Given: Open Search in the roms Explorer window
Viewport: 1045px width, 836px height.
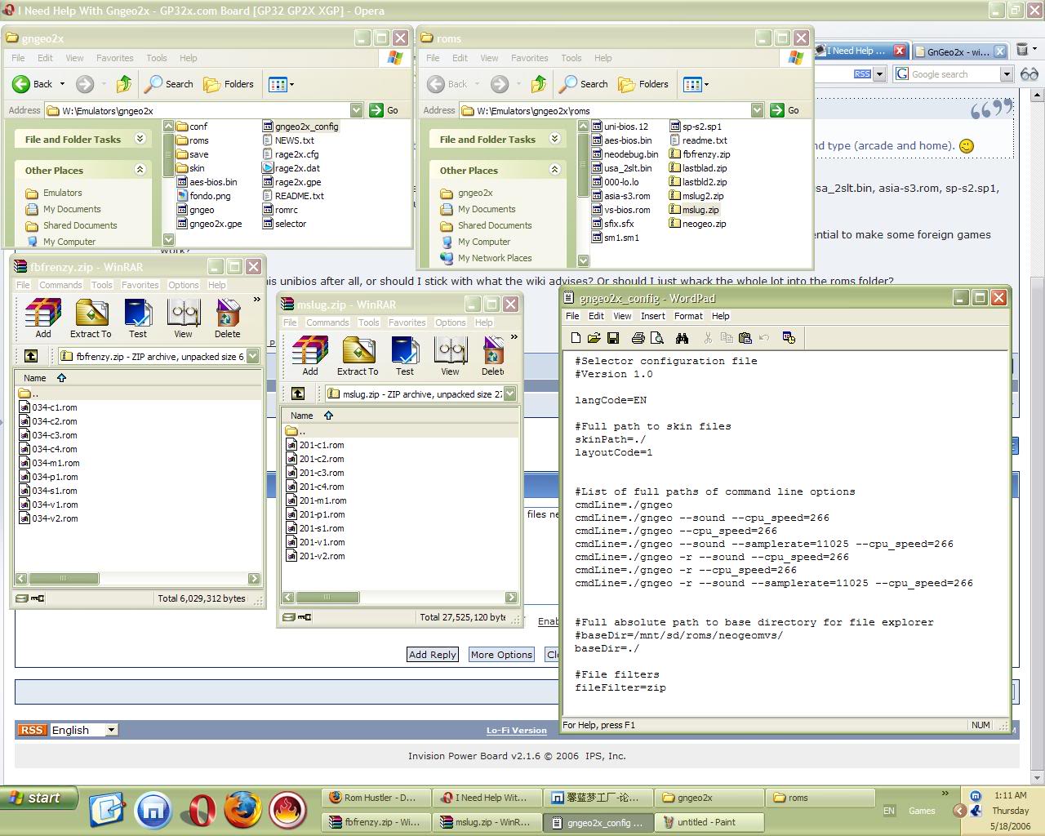Looking at the screenshot, I should [x=584, y=84].
